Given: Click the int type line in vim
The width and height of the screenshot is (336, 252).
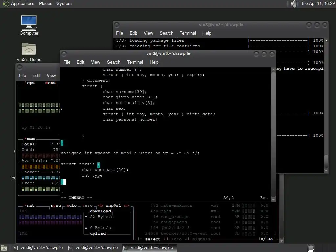Looking at the screenshot, I should pyautogui.click(x=92, y=175).
